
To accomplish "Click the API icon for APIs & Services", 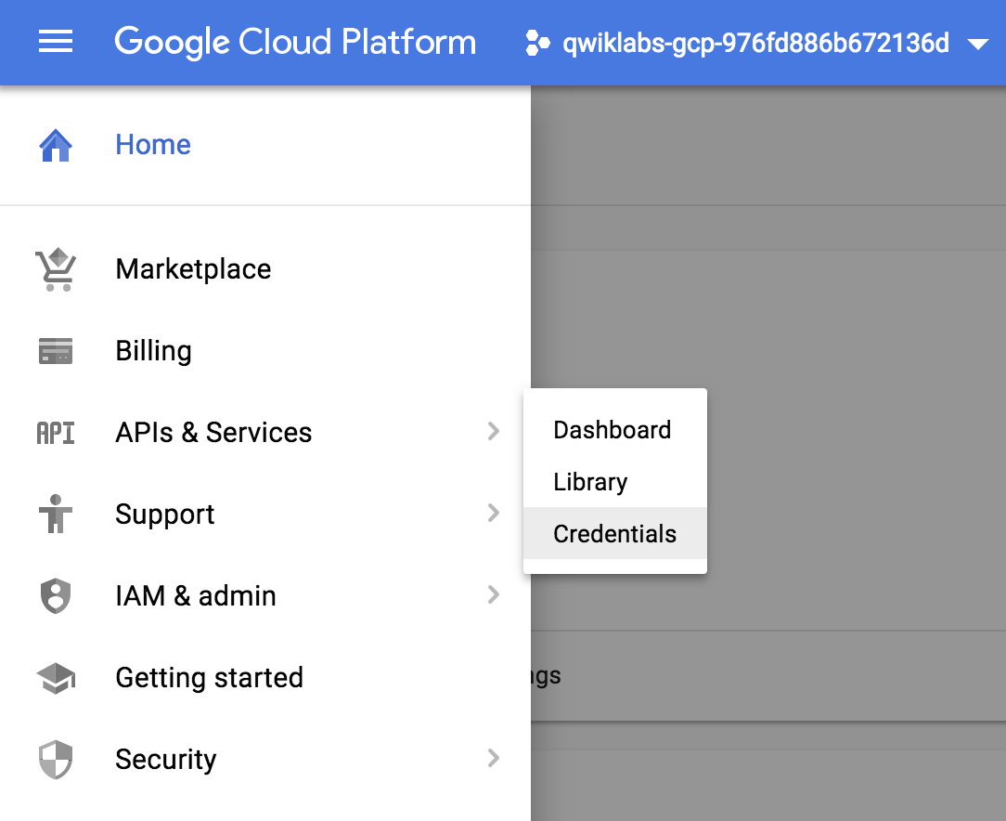I will pos(55,432).
